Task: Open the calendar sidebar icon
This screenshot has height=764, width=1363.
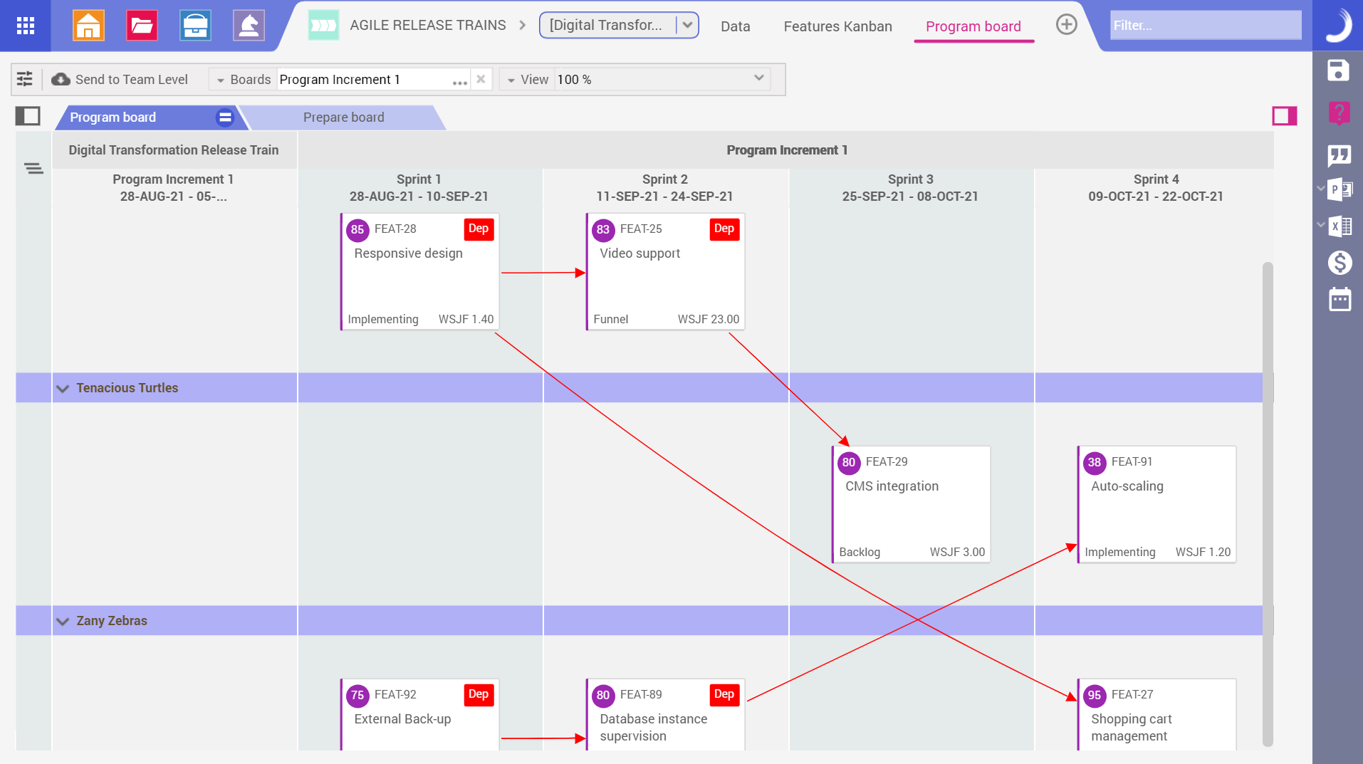Action: (1339, 299)
